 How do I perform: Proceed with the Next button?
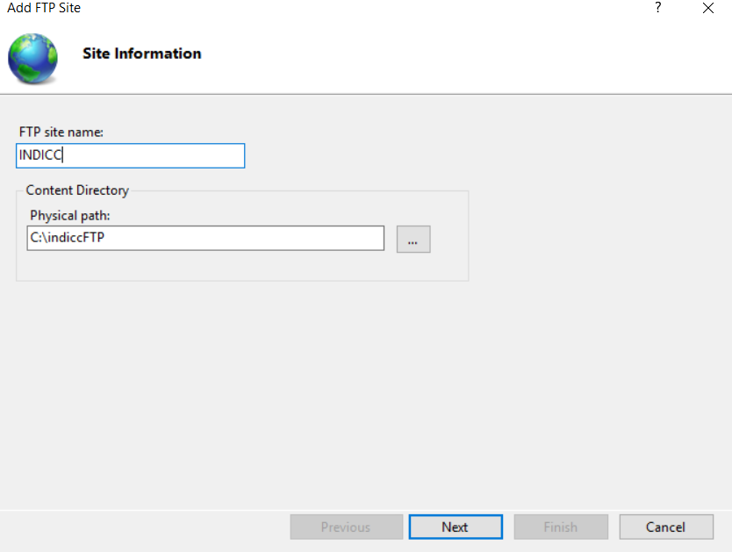pos(455,527)
